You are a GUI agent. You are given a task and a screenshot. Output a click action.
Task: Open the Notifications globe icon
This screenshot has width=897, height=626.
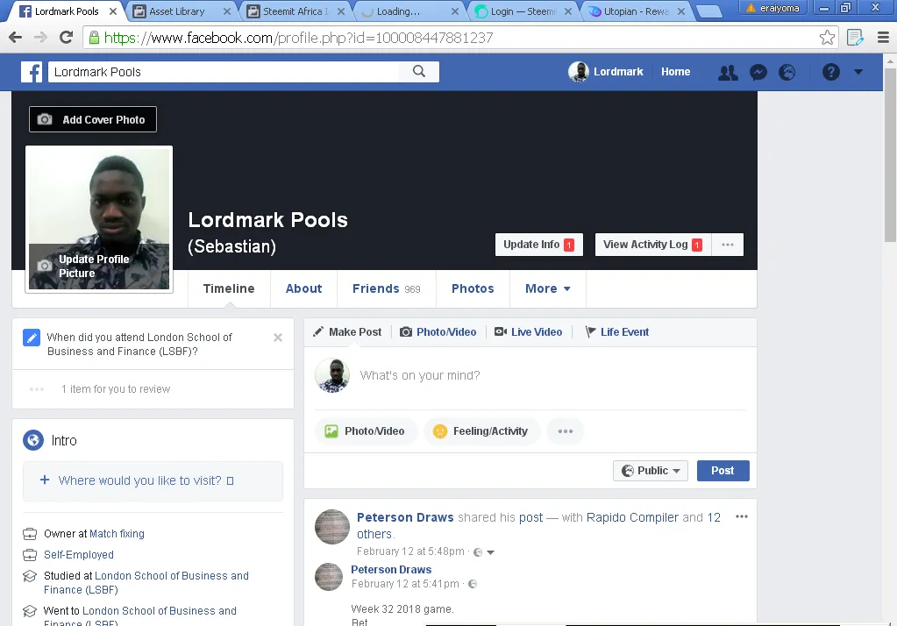(787, 72)
